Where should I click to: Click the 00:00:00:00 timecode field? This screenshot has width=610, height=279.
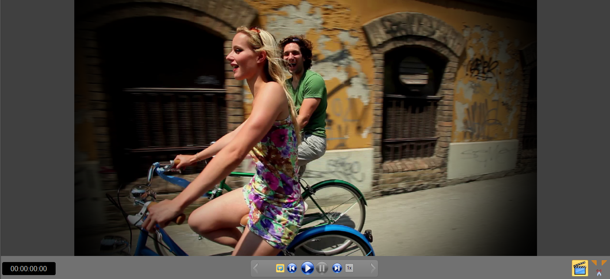(29, 269)
